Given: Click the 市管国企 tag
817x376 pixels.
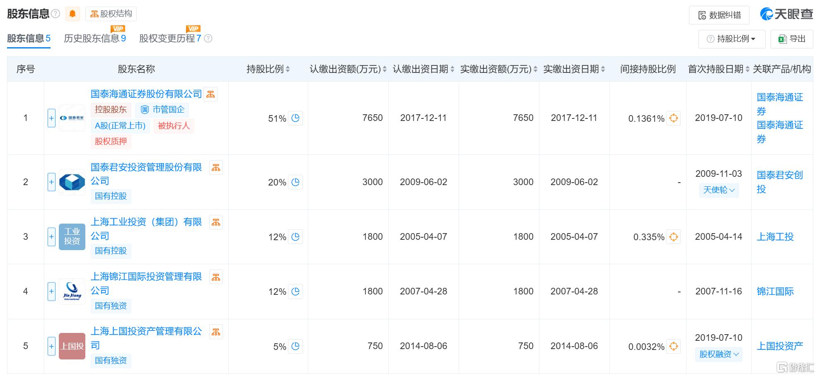Looking at the screenshot, I should click(162, 110).
